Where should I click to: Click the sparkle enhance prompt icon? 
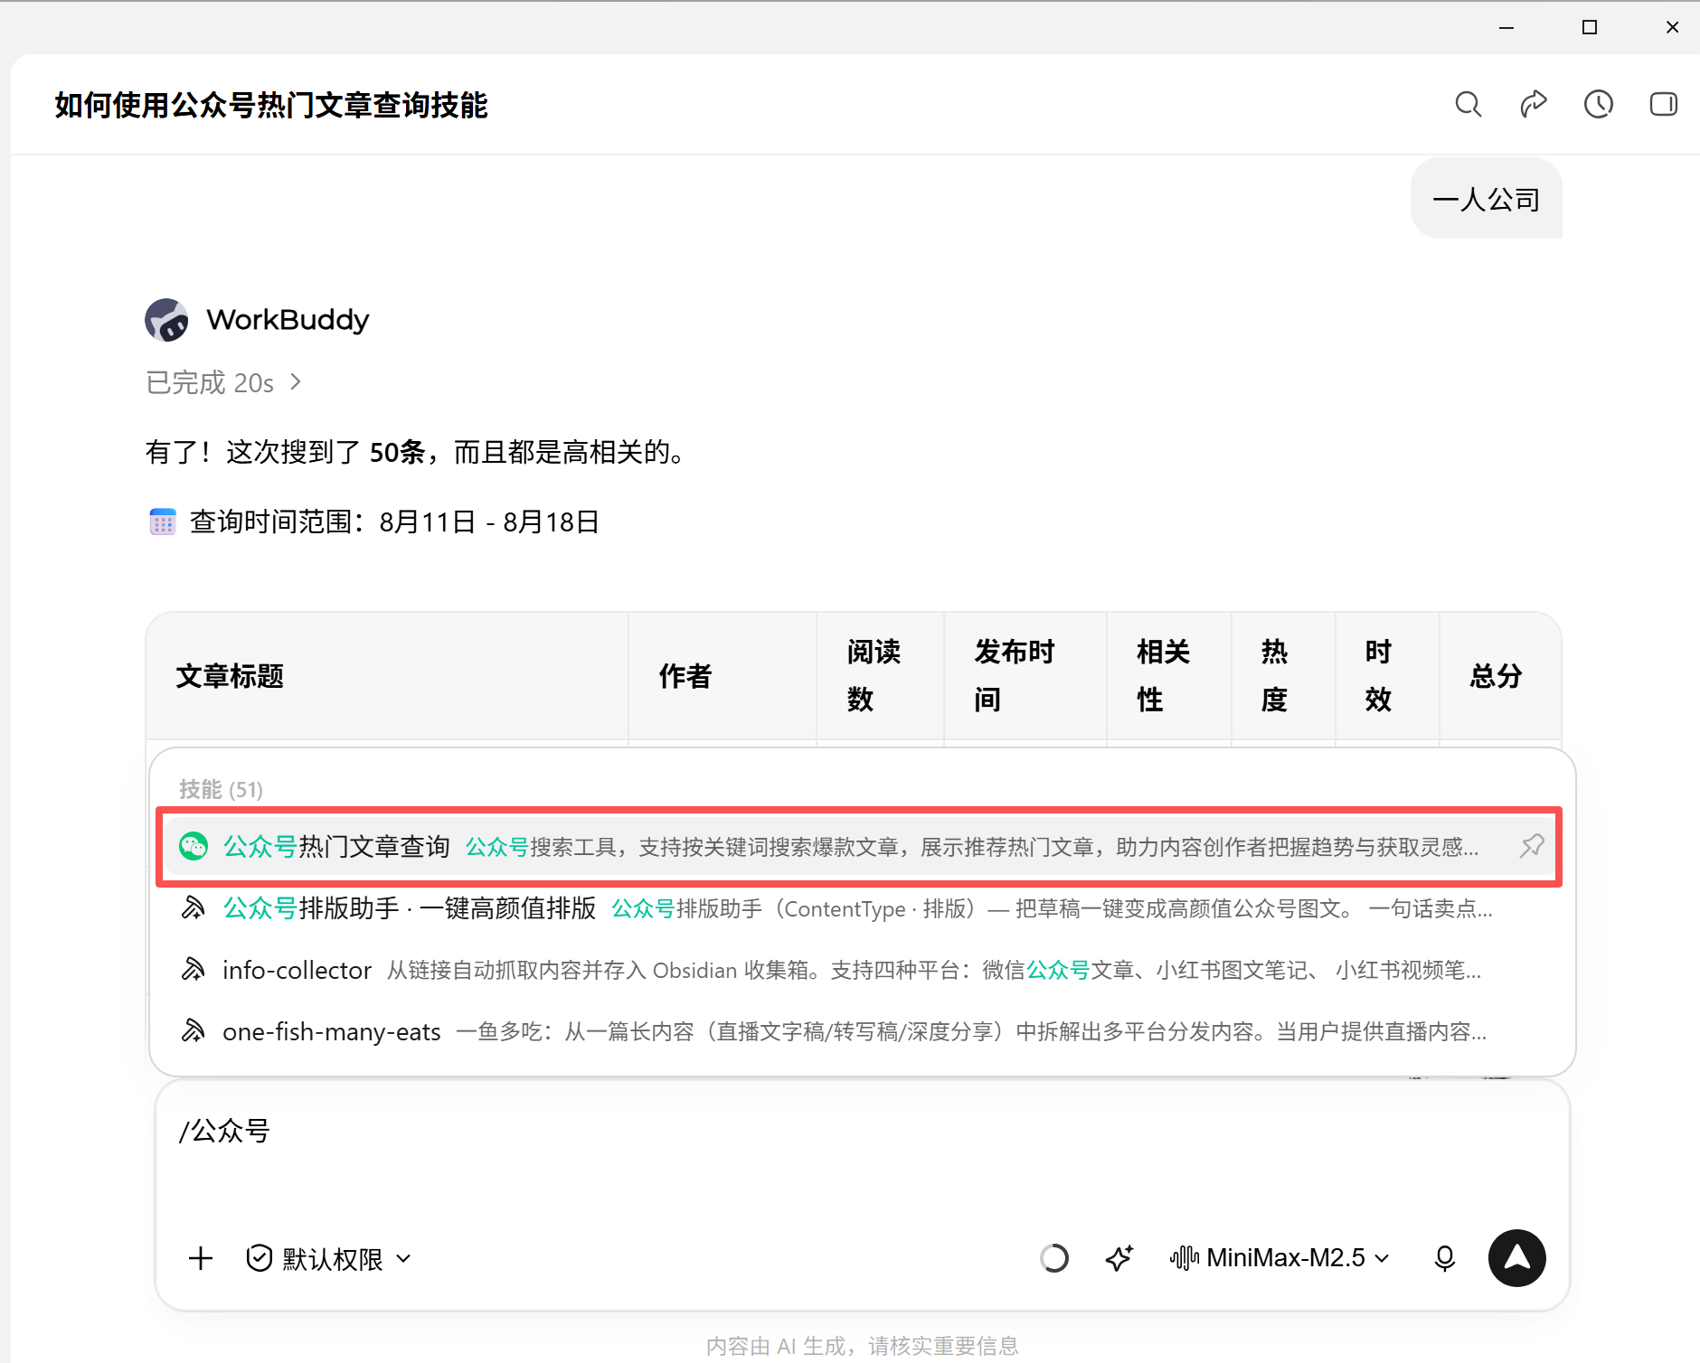point(1119,1258)
